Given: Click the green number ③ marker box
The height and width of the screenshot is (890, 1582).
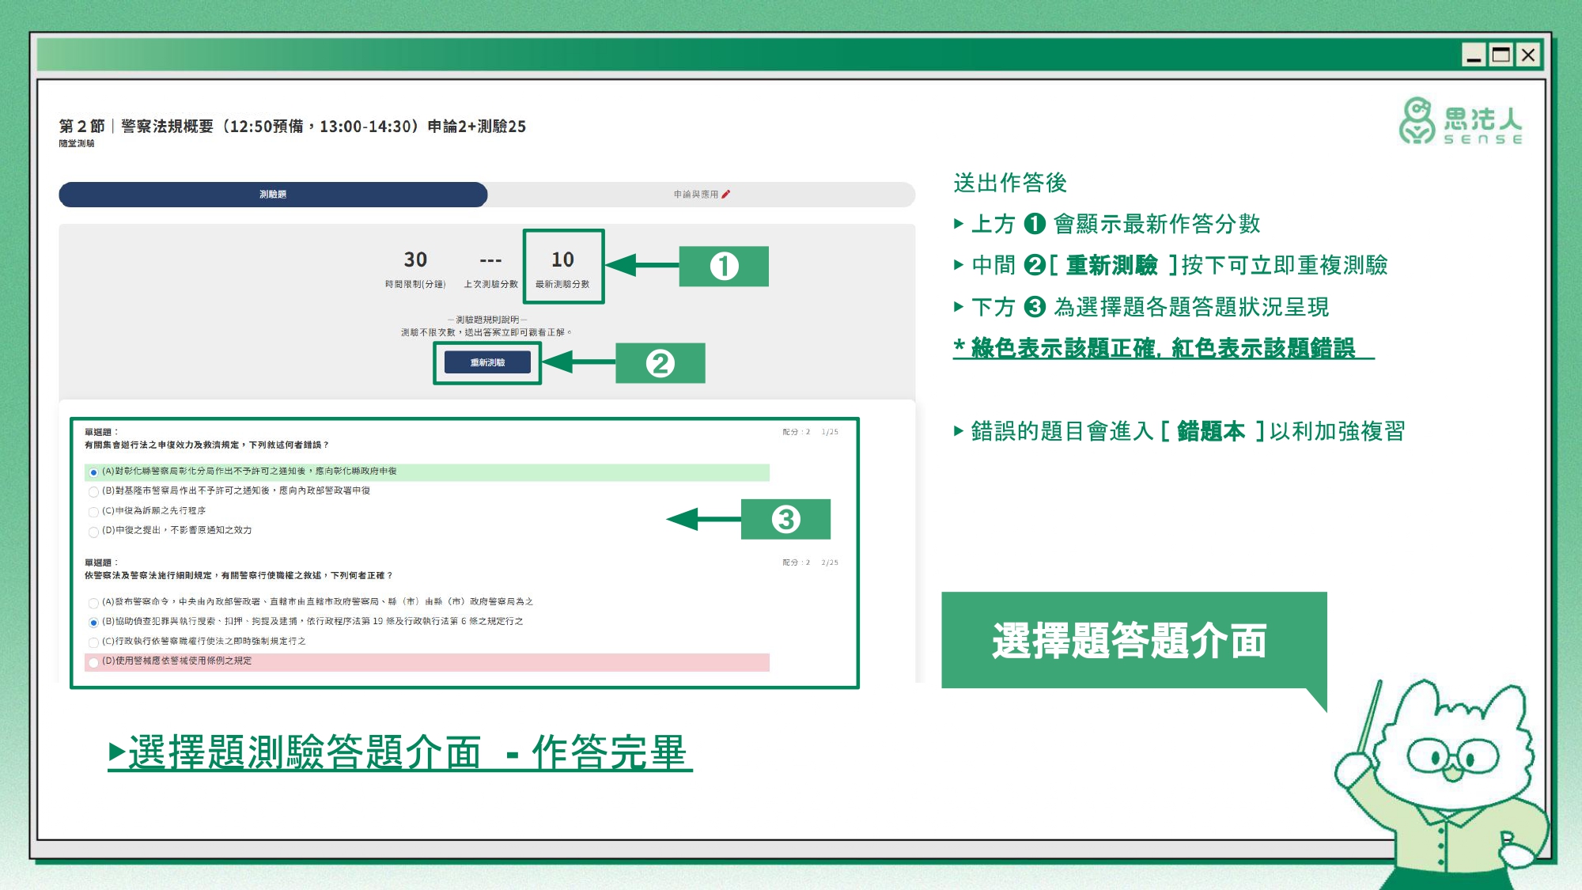Looking at the screenshot, I should tap(785, 519).
